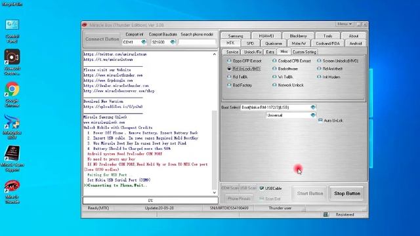Click the Registered status text
420x236 pixels.
345,214
